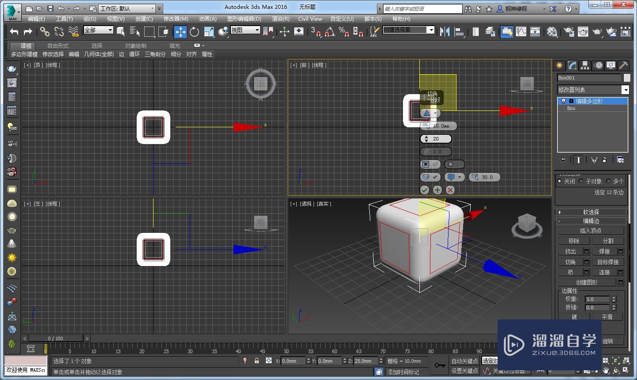This screenshot has width=637, height=380.
Task: Select the 关闭 radio button
Action: click(561, 181)
